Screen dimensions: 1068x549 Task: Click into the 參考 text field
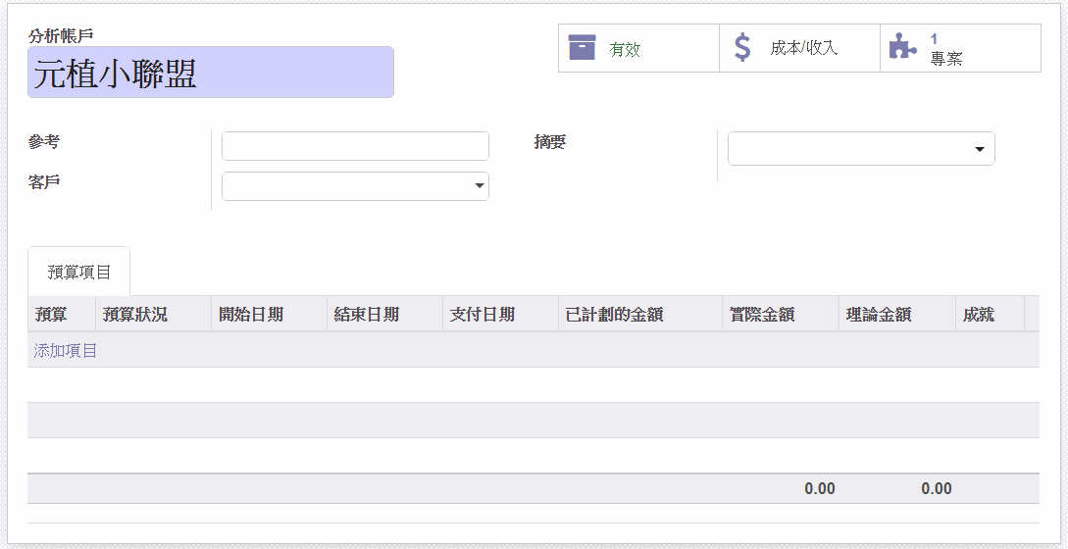click(x=355, y=146)
